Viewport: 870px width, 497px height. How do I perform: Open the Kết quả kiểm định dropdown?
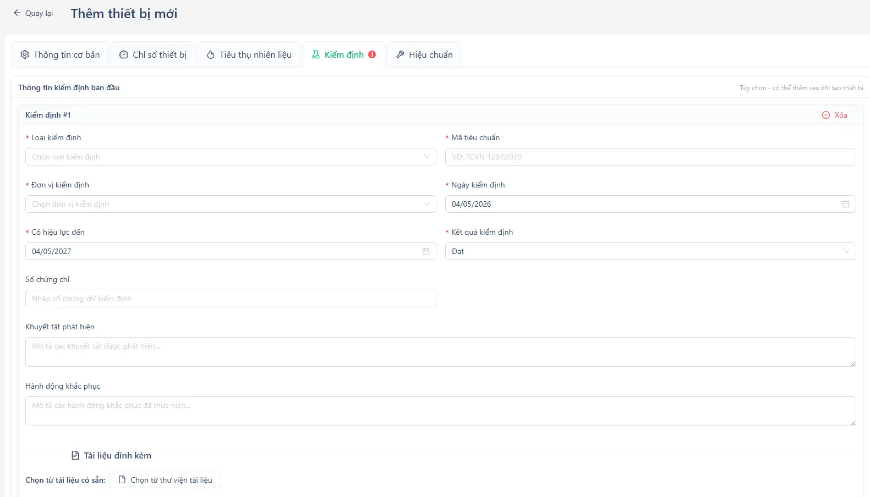[650, 251]
